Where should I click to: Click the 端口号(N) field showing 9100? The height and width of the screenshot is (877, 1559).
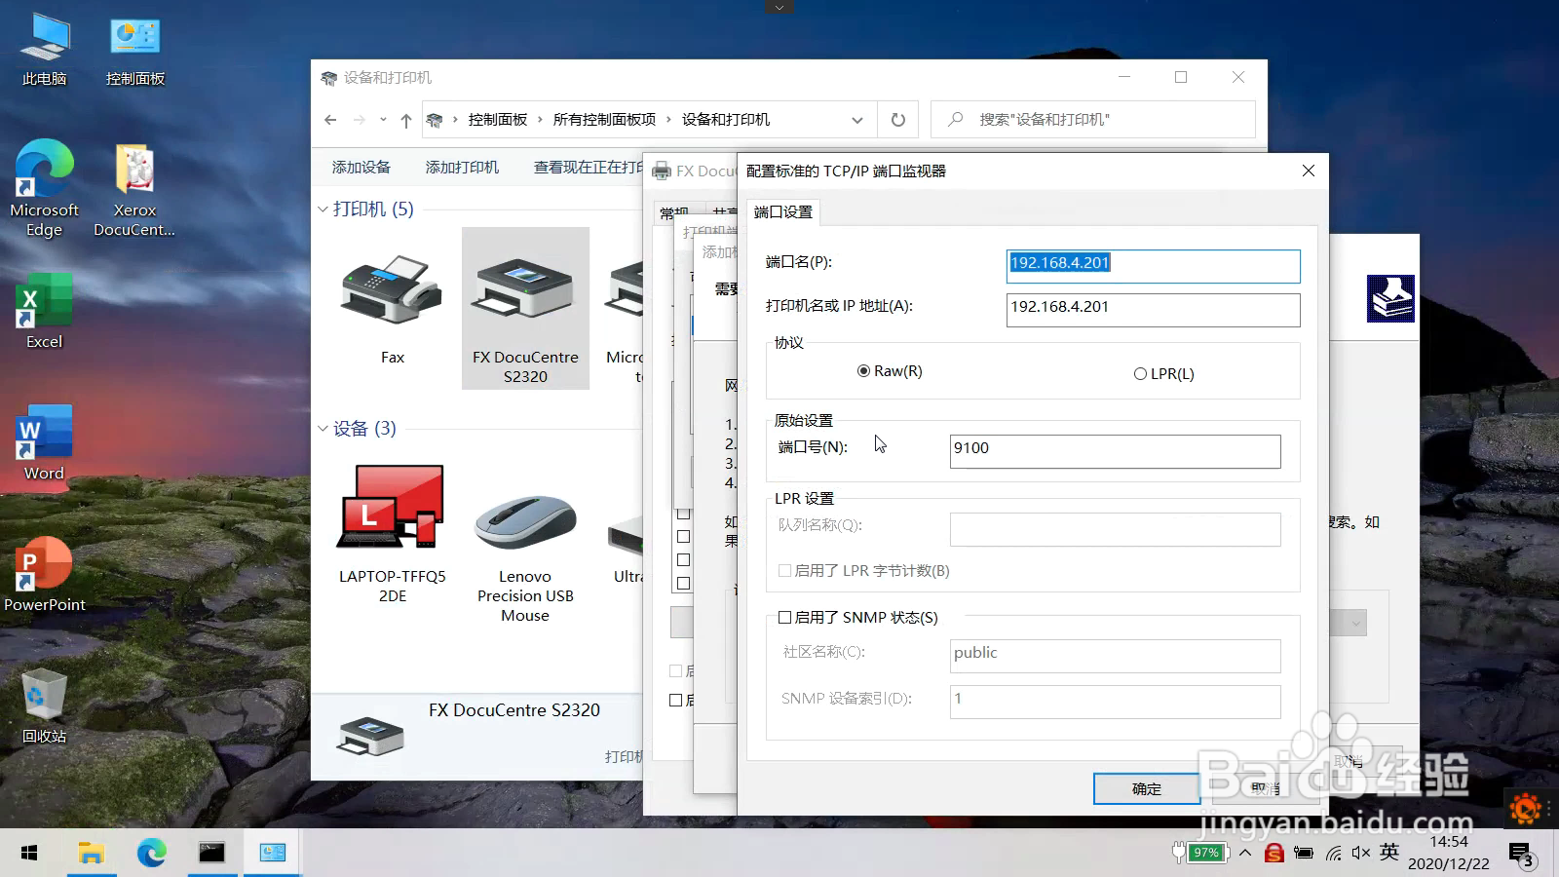[x=1116, y=451]
